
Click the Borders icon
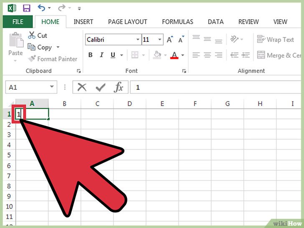click(x=135, y=55)
